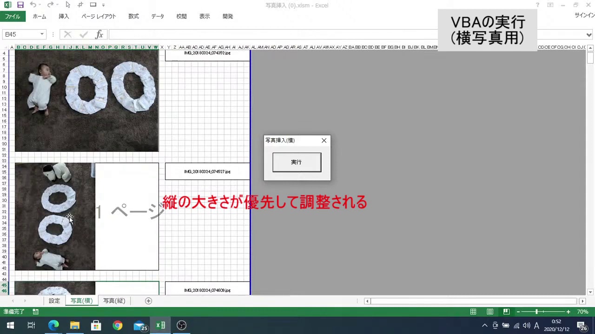Open Task View on taskbar

pos(31,325)
